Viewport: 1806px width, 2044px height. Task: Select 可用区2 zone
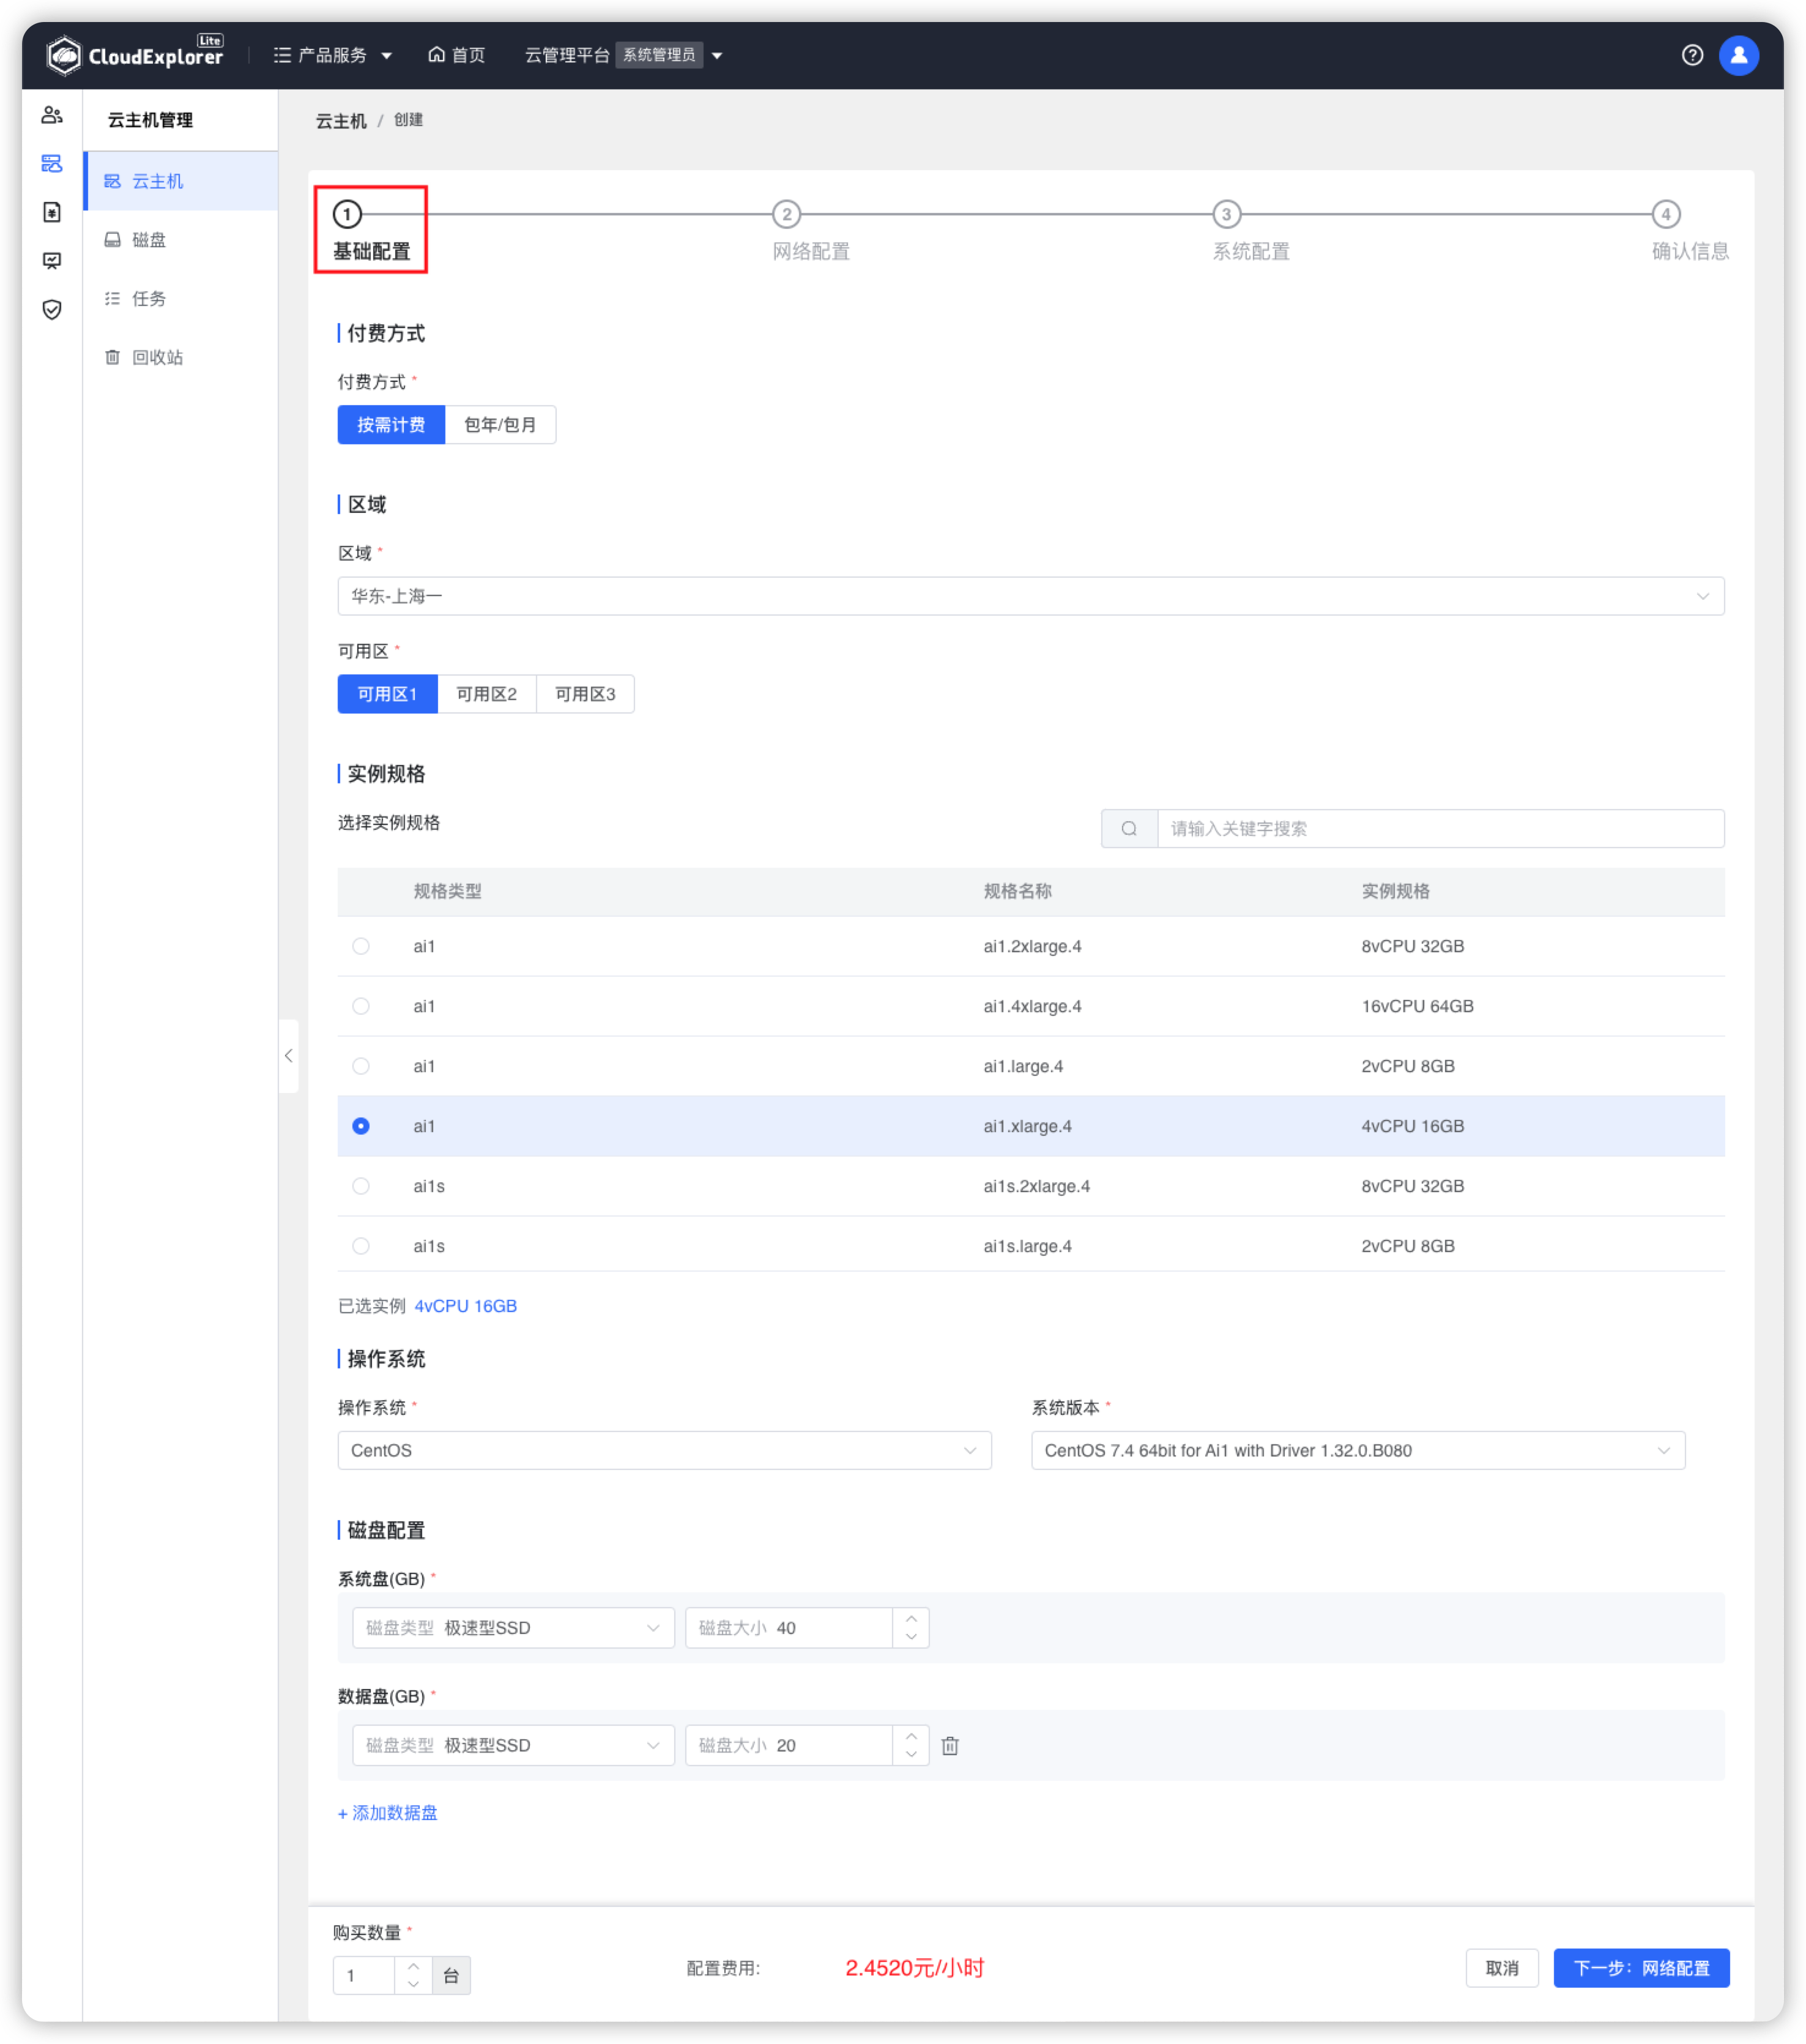click(487, 694)
